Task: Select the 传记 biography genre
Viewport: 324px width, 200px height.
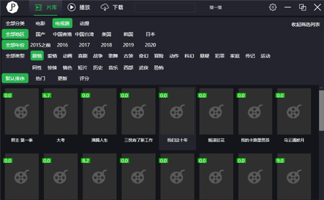Action: pyautogui.click(x=250, y=56)
